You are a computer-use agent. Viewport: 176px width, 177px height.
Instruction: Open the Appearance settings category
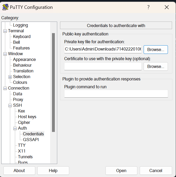coord(24,60)
